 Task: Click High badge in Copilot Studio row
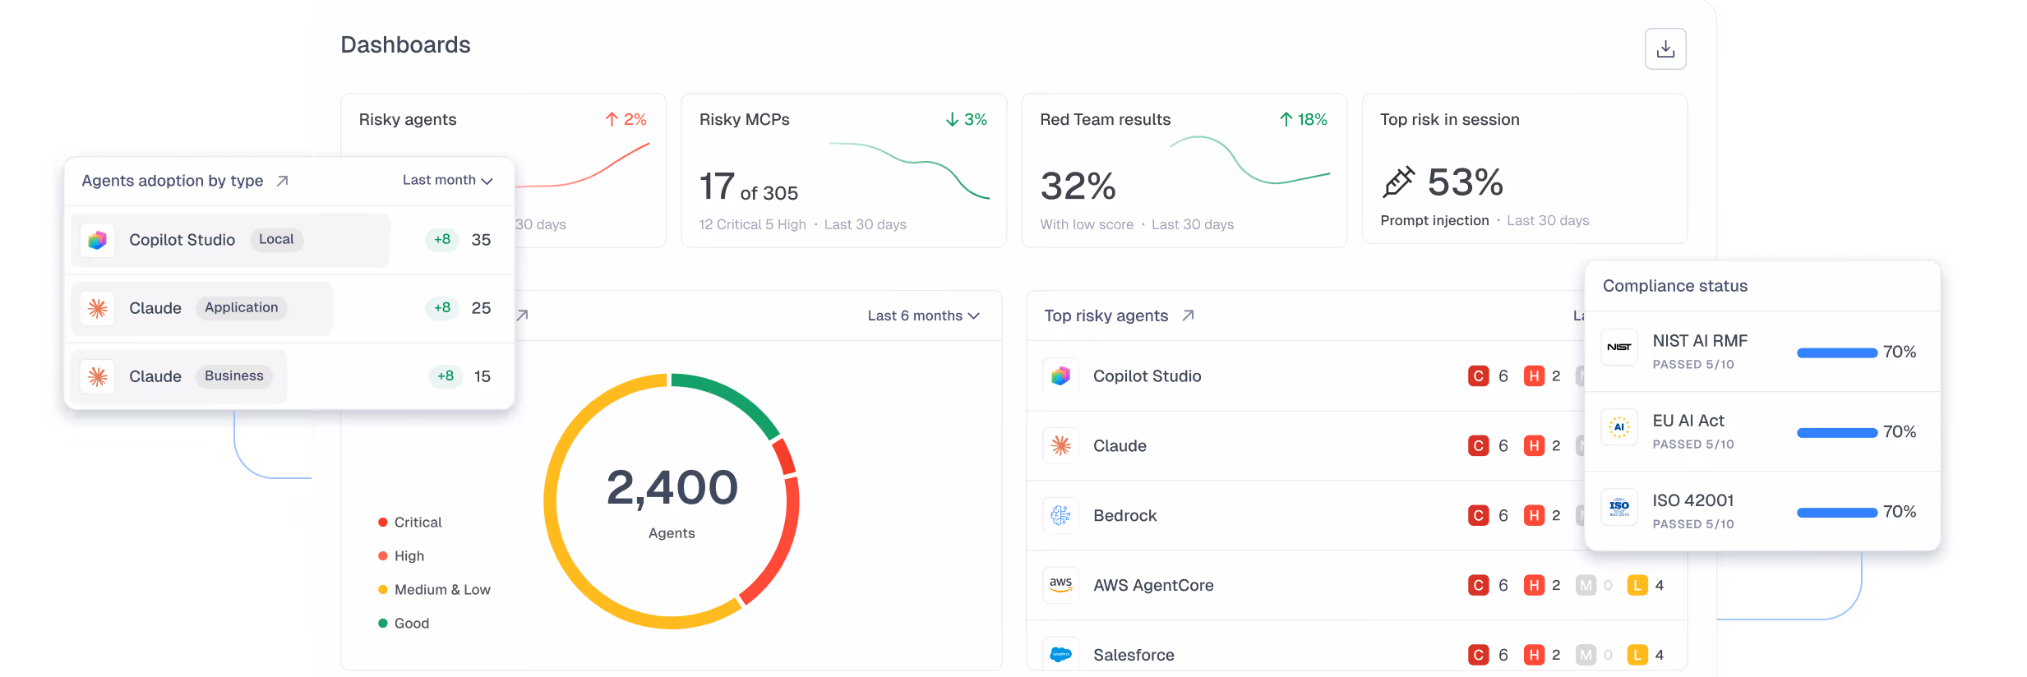[x=1534, y=375]
